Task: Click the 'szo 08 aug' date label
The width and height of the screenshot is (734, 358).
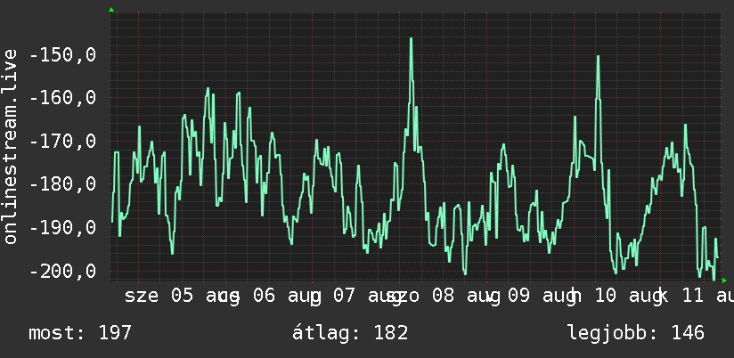Action: 443,297
